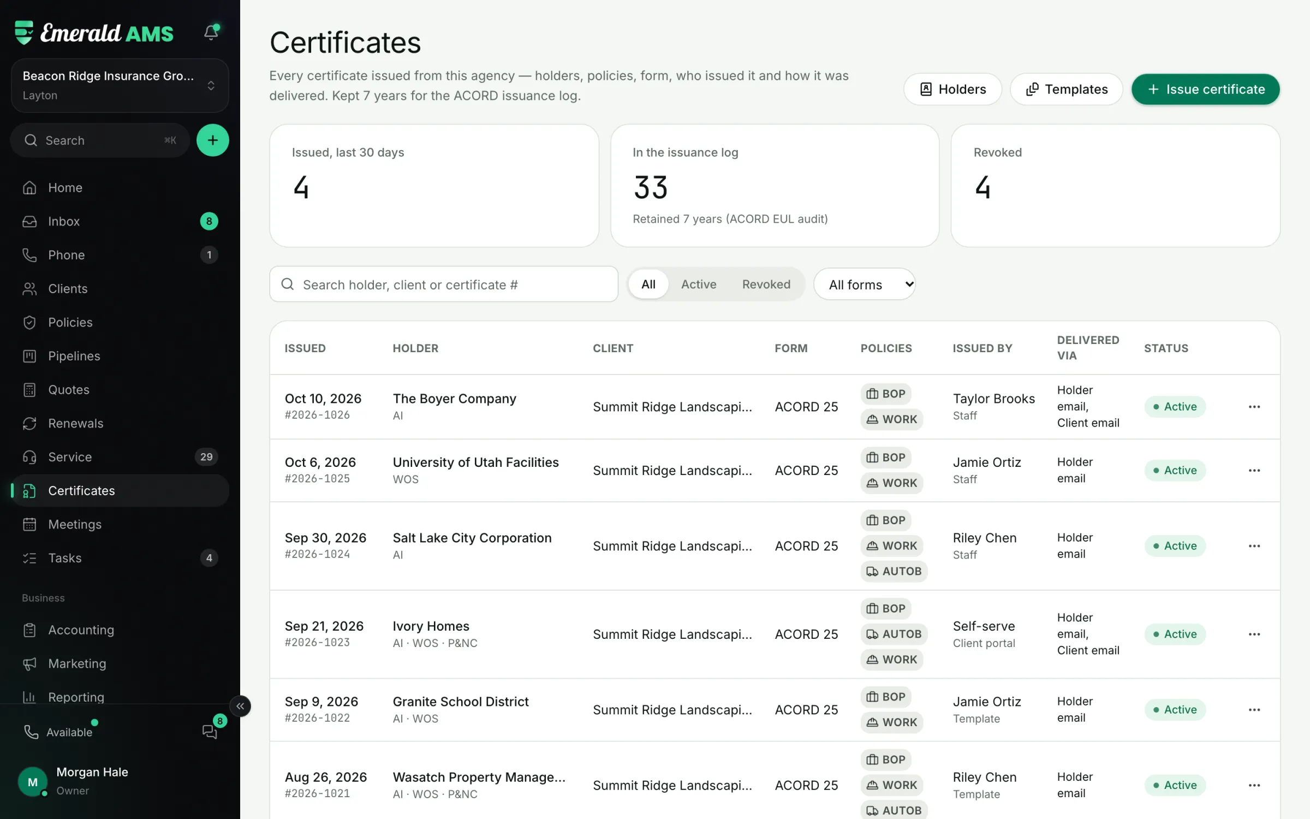Click the Emerald AMS logo
The image size is (1310, 819).
pos(94,33)
